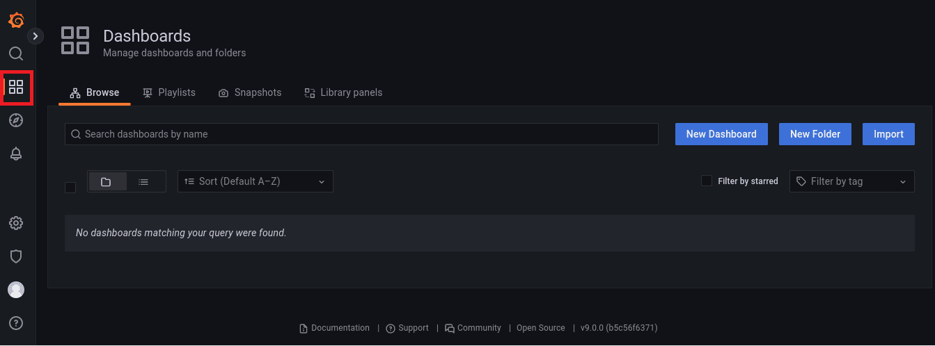Open the Sort (Default A–Z) dropdown
The image size is (935, 346).
(x=255, y=181)
